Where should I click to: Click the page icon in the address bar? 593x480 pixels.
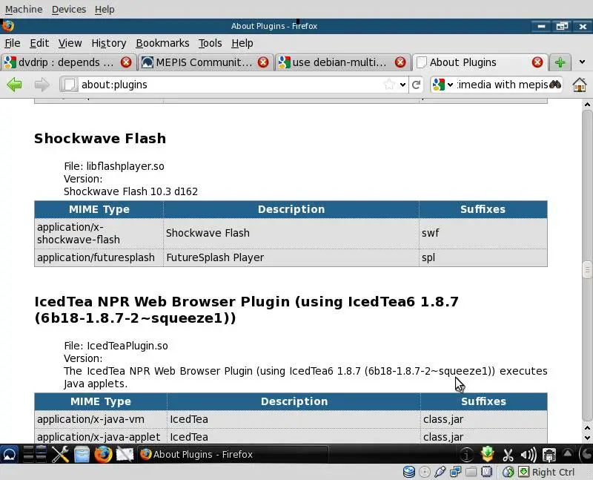tap(70, 85)
